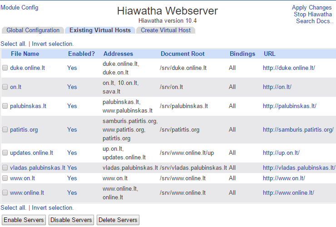Screen dimensions: 336x227
Task: Switch to Existing Virtual Hosts tab
Action: click(100, 30)
